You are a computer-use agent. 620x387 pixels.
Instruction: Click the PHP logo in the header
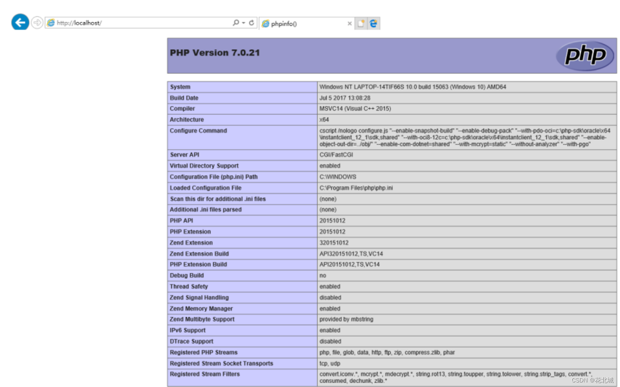point(585,55)
